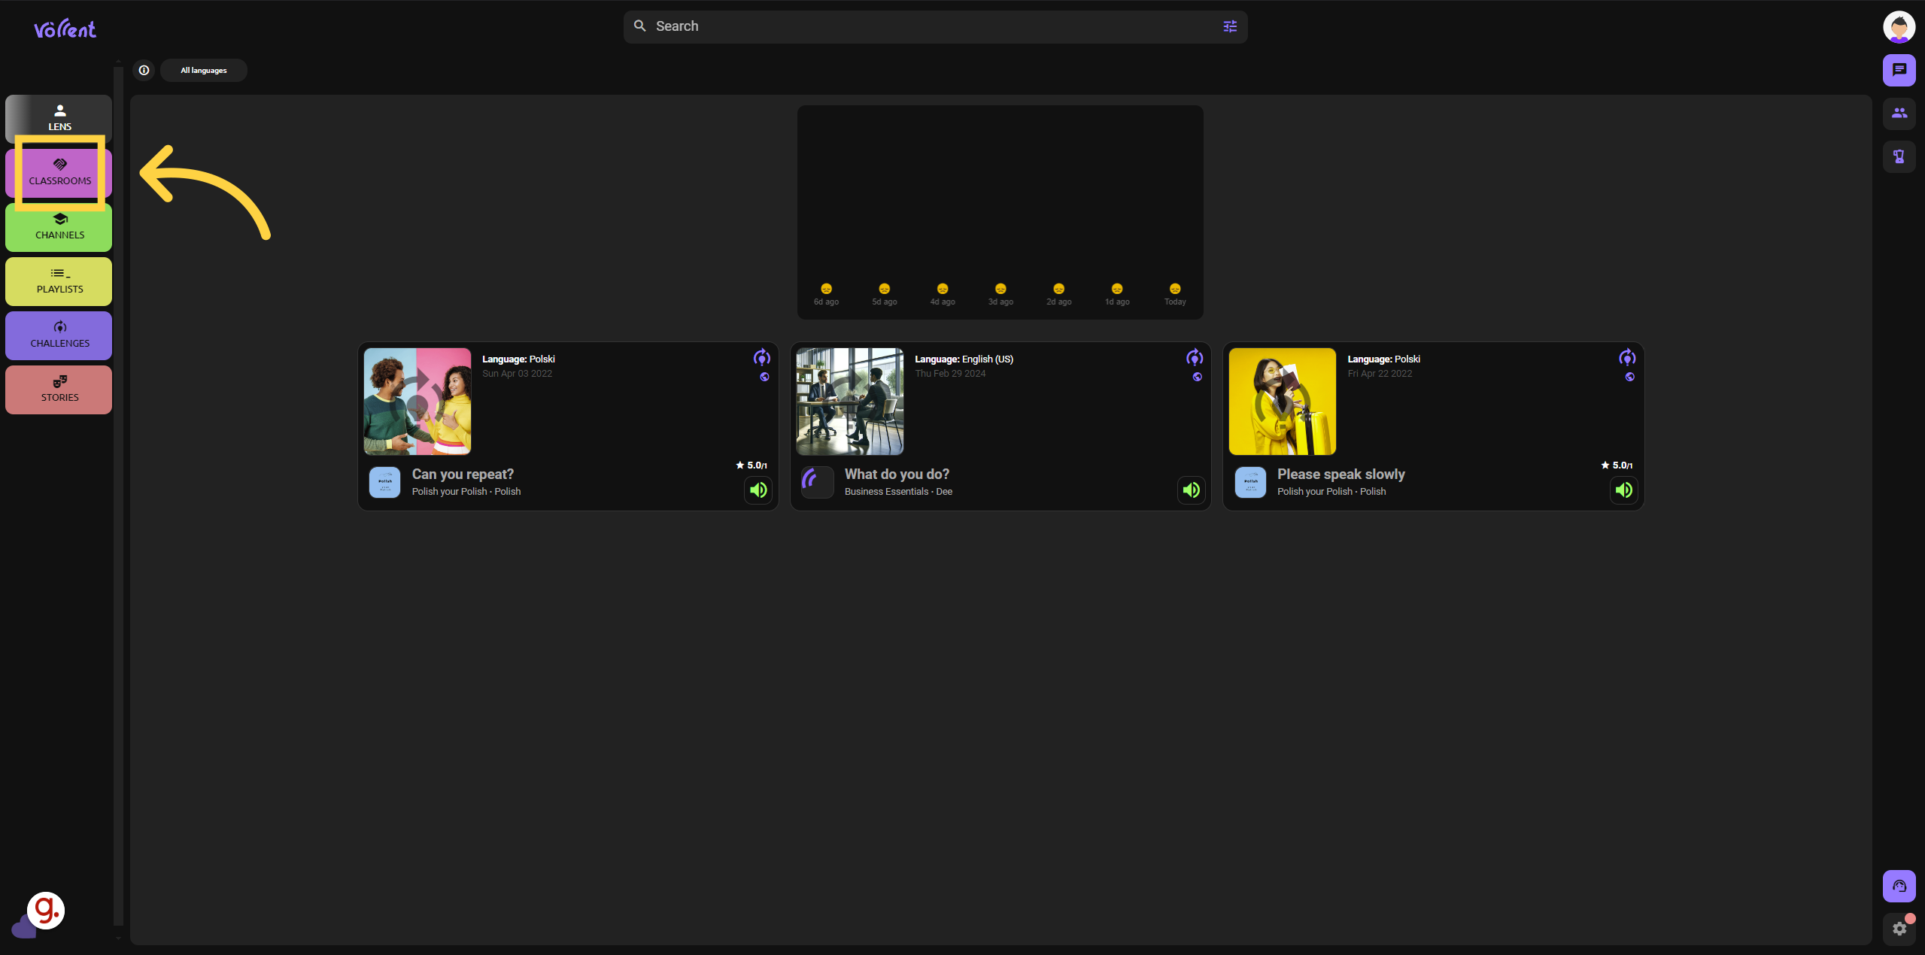Click Language: English (US) label

coord(964,359)
